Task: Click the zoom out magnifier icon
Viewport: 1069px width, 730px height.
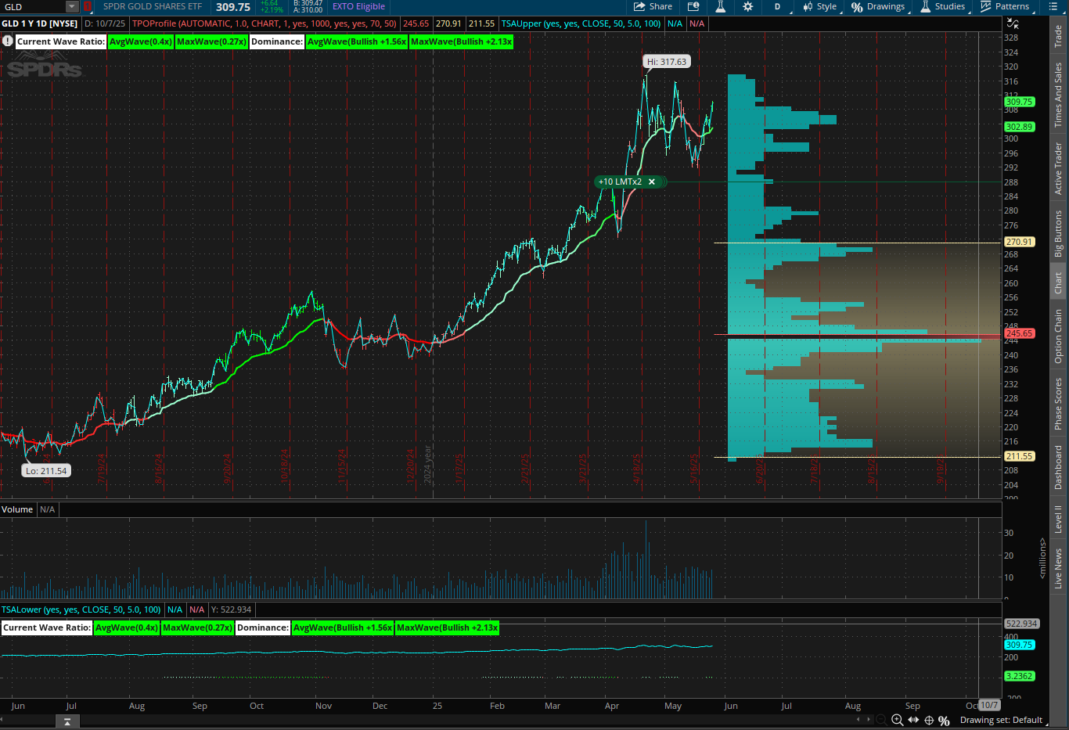Action: 881,720
